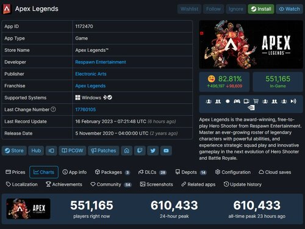Viewport: 305px width, 229px height.
Task: Click the App Type value Game
Action: coord(82,38)
